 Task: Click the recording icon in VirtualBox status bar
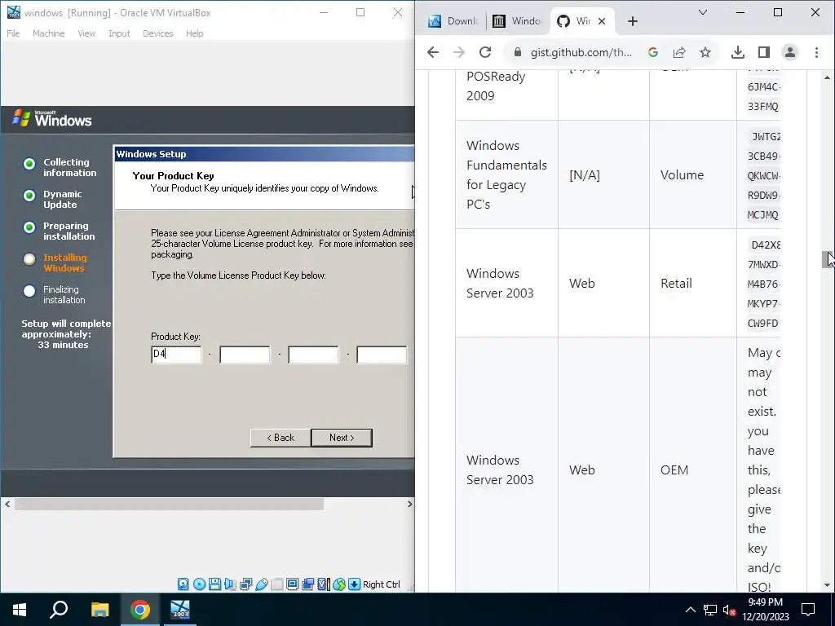point(307,584)
